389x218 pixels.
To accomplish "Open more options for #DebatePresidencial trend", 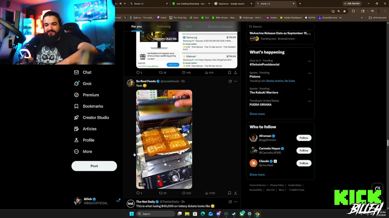I will (x=309, y=61).
